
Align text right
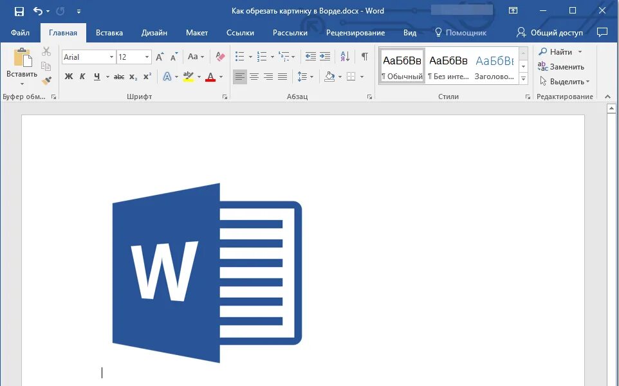click(268, 77)
